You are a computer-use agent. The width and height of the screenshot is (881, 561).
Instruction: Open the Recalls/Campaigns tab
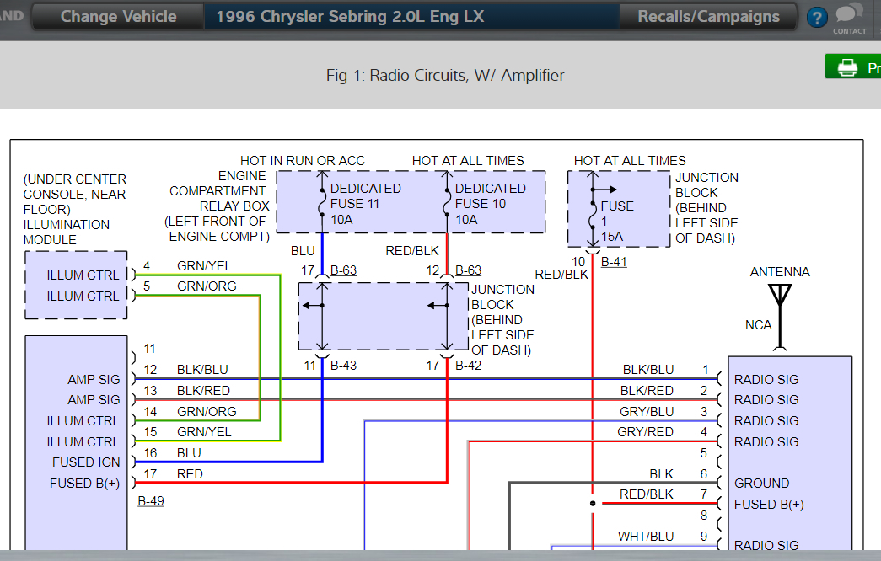coord(708,17)
